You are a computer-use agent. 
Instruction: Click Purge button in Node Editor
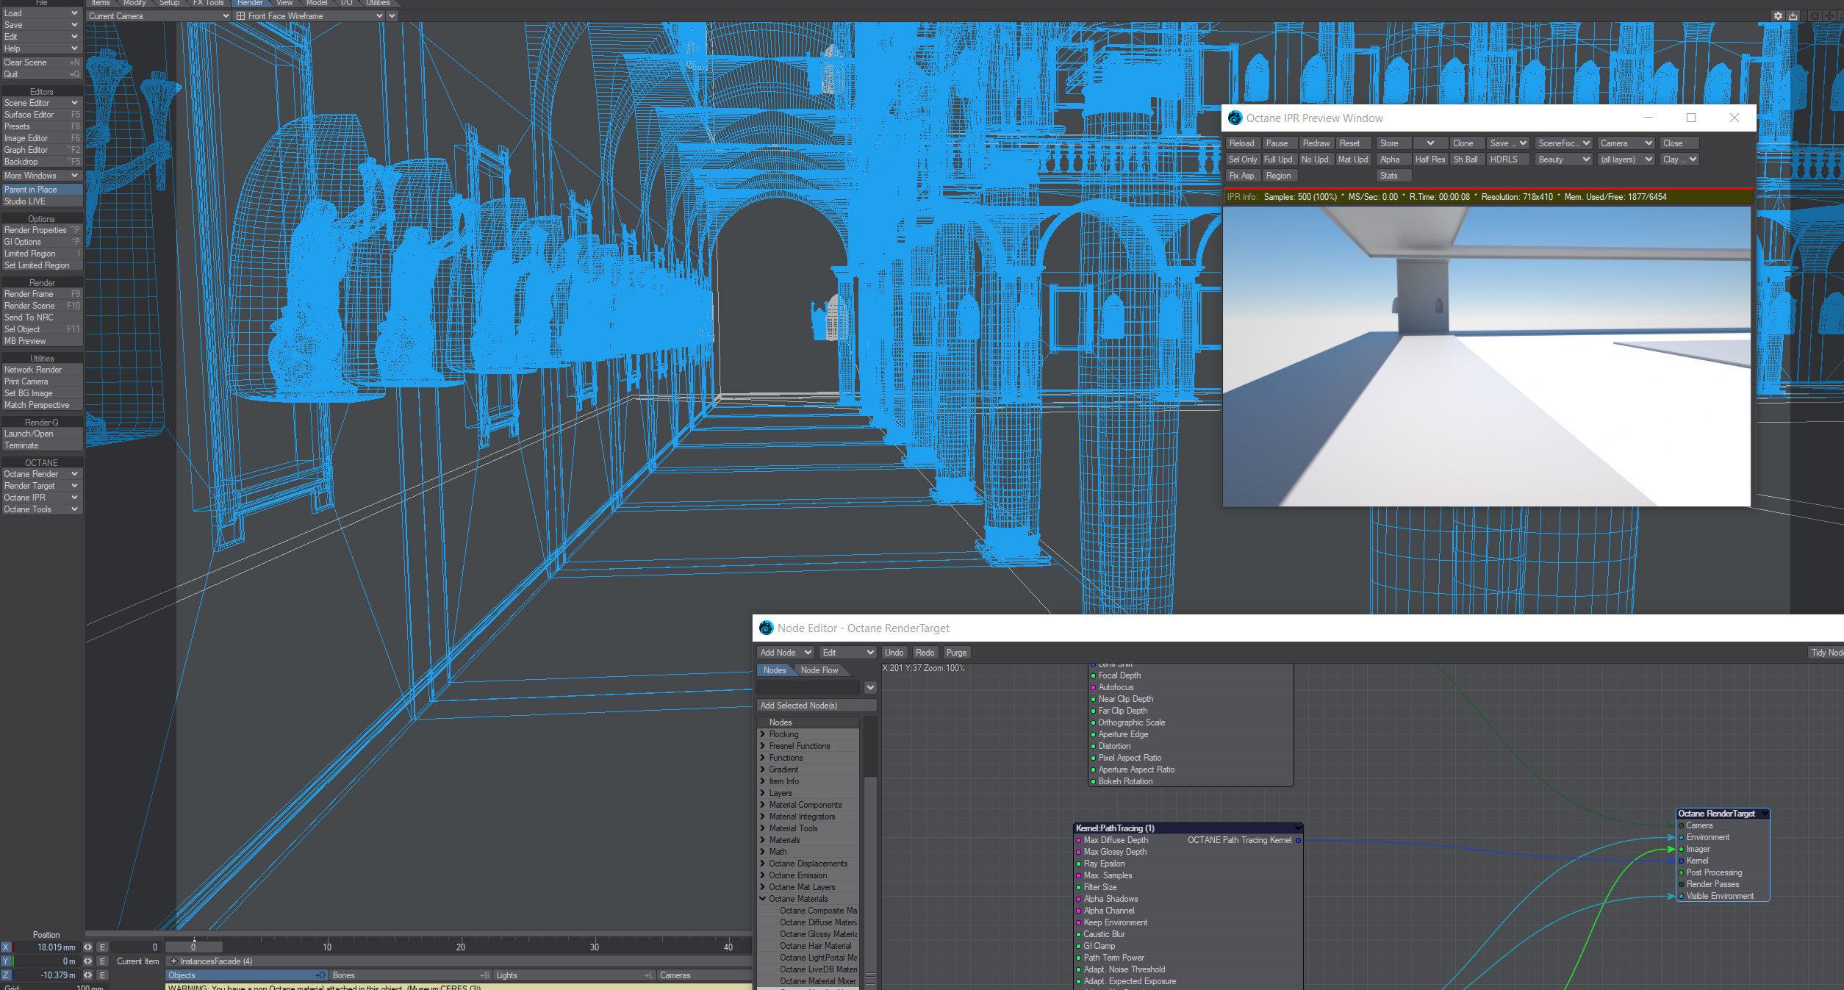pyautogui.click(x=956, y=653)
